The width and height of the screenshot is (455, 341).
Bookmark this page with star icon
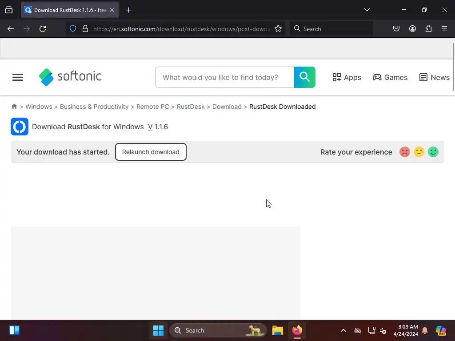click(278, 29)
